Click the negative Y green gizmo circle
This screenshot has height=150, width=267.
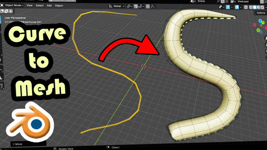pos(258,30)
